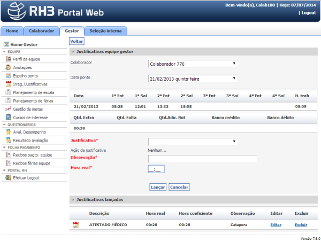The height and width of the screenshot is (242, 321).
Task: Click the Perfil da equipe sidebar icon
Action: point(9,59)
